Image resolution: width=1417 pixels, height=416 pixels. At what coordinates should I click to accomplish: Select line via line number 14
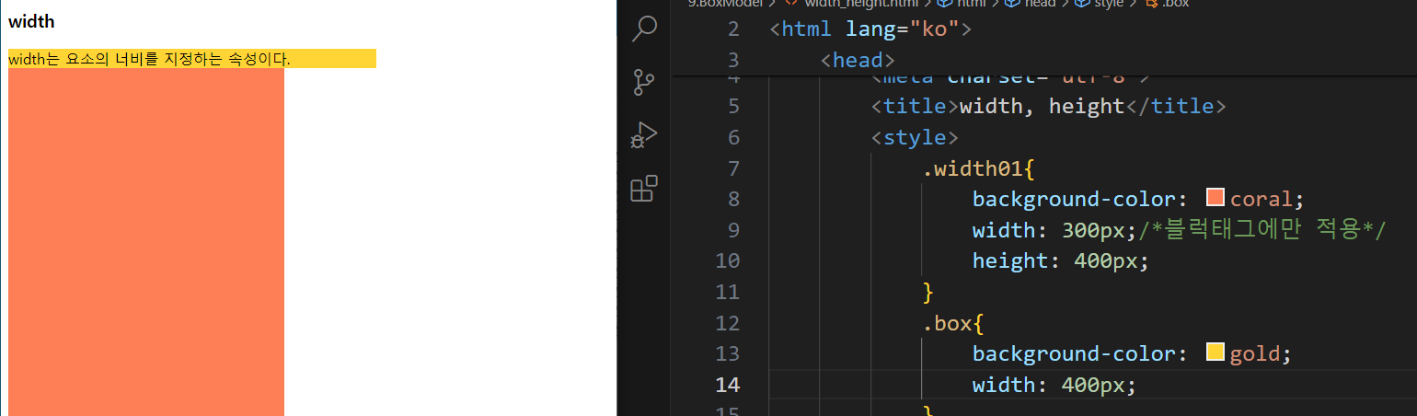pos(727,385)
